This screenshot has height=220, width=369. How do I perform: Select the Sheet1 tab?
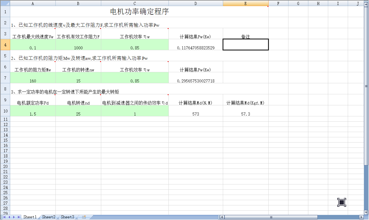click(30, 217)
